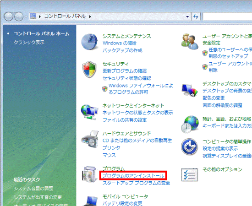
Task: Click ファイルの共有の設定 link
Action: click(125, 120)
